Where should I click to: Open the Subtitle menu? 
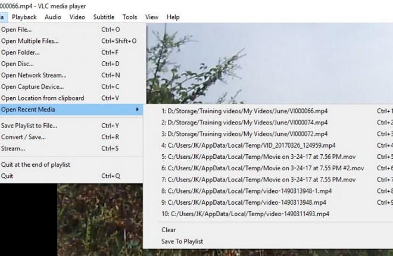coord(104,17)
